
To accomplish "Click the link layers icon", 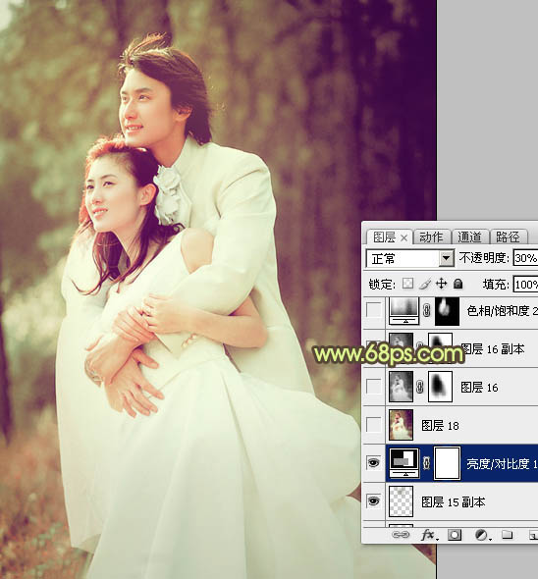I will click(401, 534).
